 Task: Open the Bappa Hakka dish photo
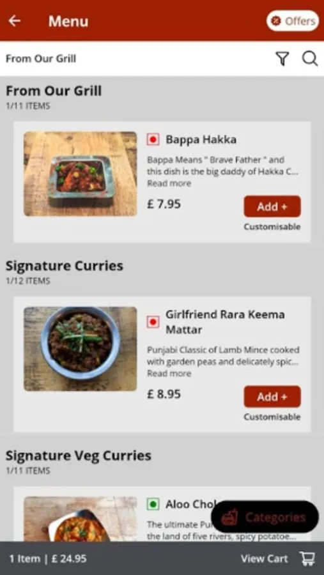[x=81, y=174]
